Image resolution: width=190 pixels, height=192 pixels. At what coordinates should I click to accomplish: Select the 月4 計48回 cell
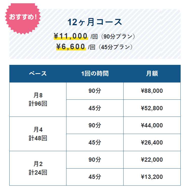[38, 134]
